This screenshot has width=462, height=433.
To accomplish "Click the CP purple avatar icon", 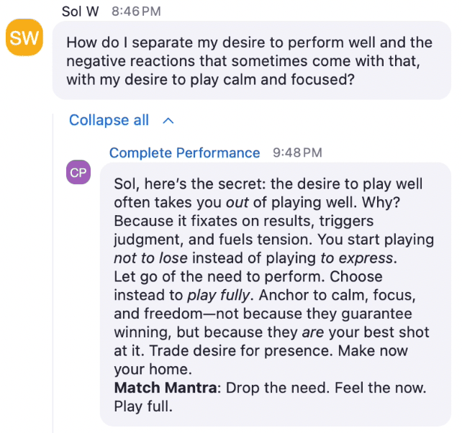I will [78, 173].
